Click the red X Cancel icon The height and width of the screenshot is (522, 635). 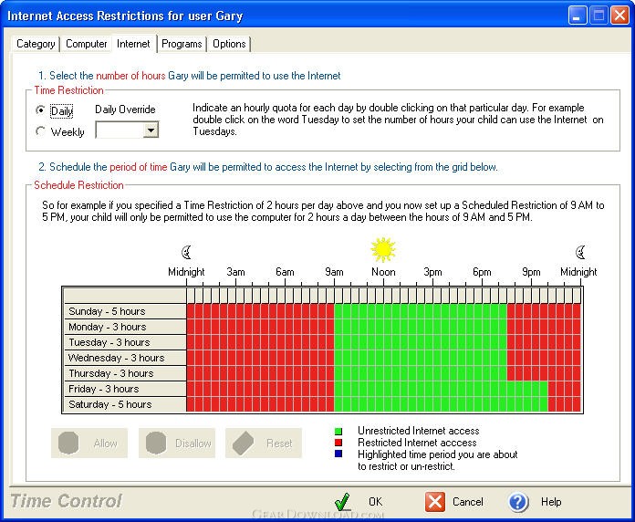point(435,502)
